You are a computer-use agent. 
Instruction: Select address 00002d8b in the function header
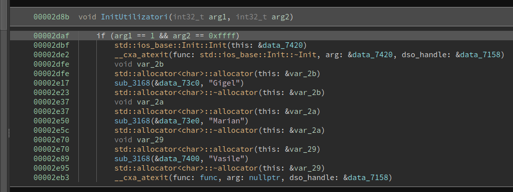tap(51, 16)
